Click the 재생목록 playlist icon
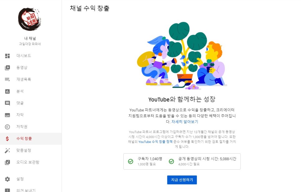 [7, 80]
